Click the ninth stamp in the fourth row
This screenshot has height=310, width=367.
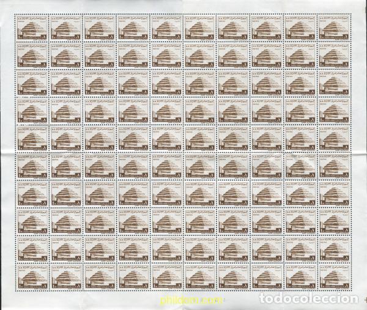click(301, 111)
